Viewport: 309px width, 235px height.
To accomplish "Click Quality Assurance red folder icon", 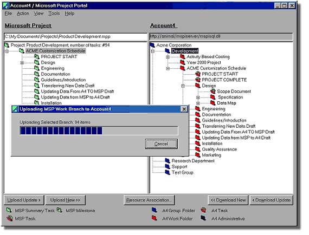I will pyautogui.click(x=198, y=149).
